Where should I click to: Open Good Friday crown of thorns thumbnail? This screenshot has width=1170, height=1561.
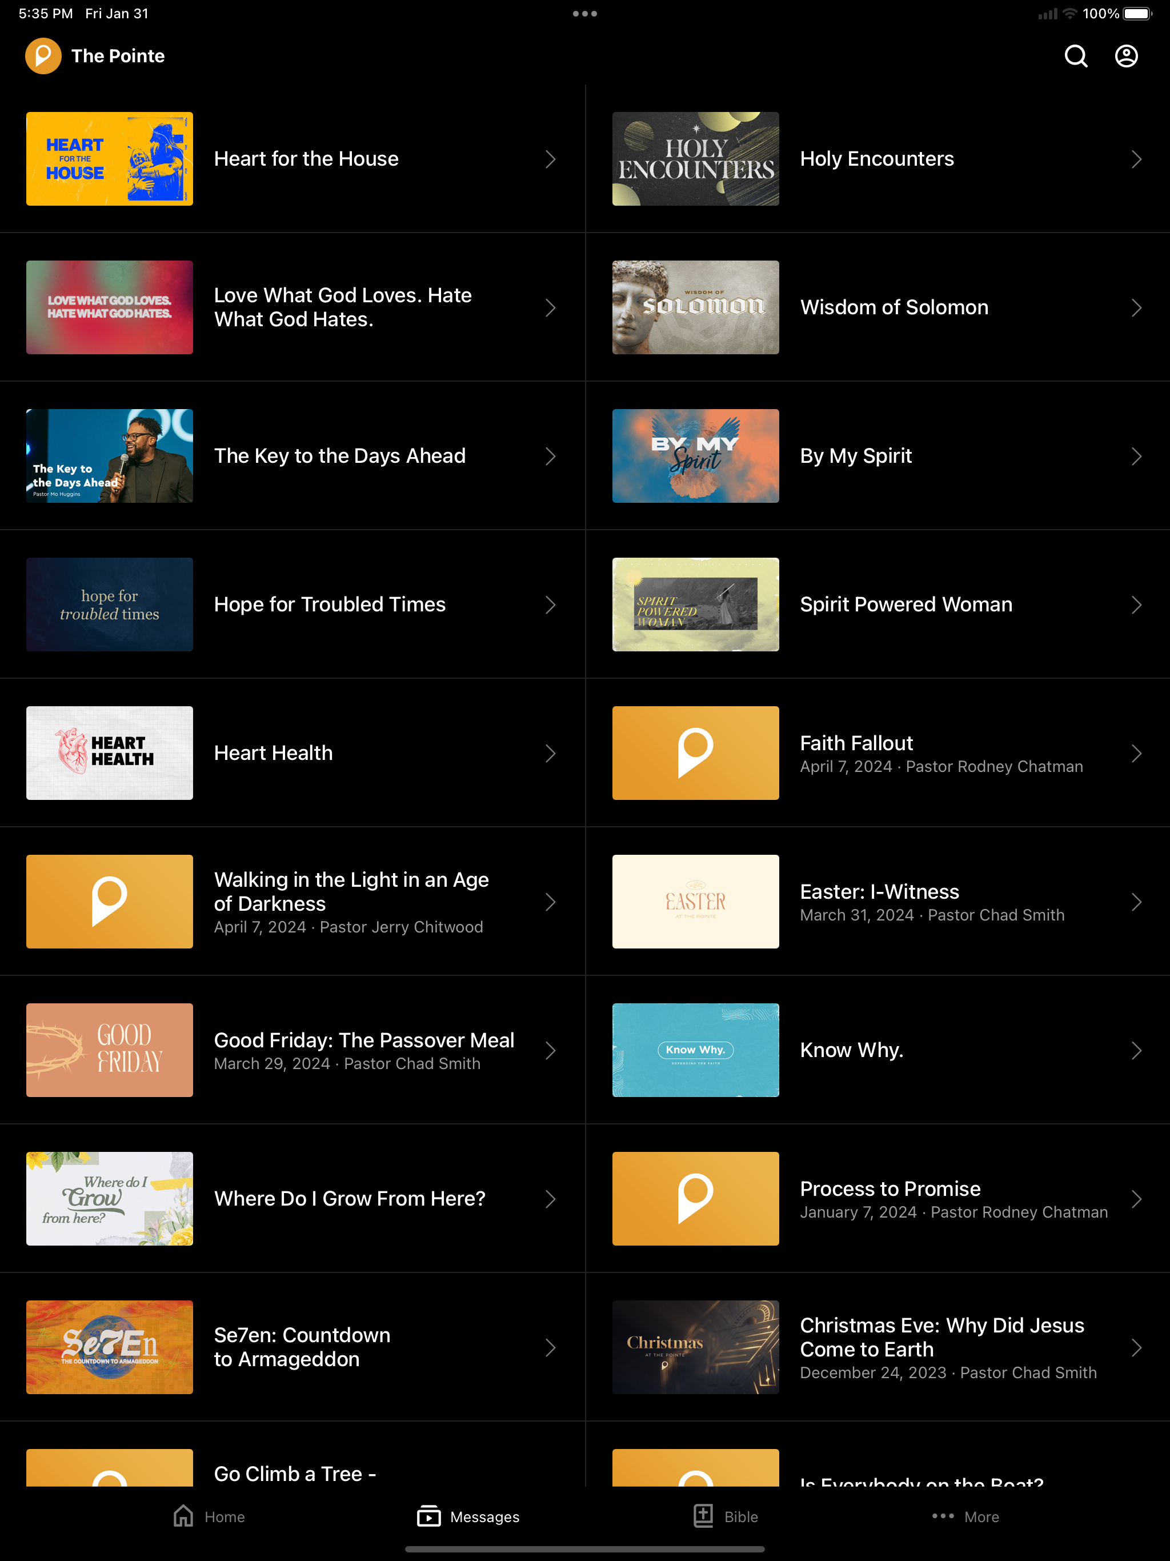[x=109, y=1050]
